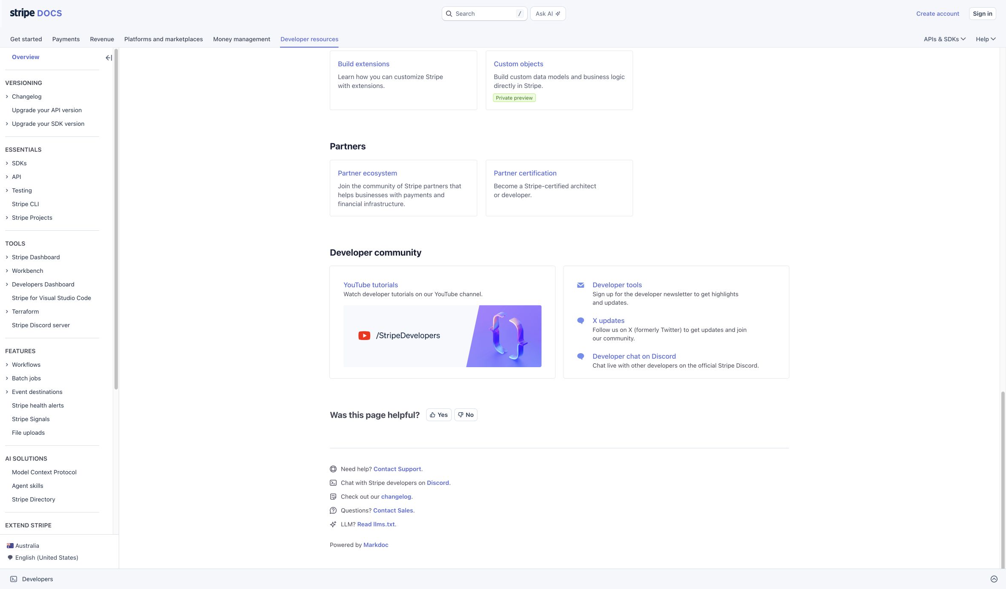Click the sparkle icon beside LLM? Read llms.txt
The height and width of the screenshot is (589, 1006).
[333, 524]
